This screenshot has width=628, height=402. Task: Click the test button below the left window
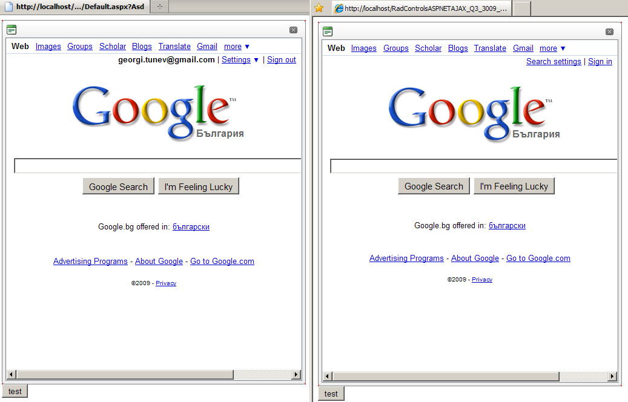click(x=15, y=392)
